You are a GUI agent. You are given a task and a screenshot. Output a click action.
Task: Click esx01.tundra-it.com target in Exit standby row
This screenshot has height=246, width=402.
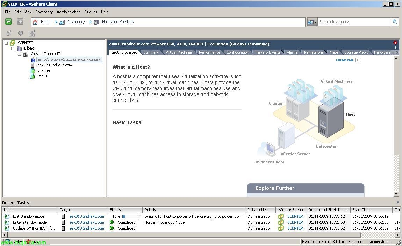tap(87, 216)
